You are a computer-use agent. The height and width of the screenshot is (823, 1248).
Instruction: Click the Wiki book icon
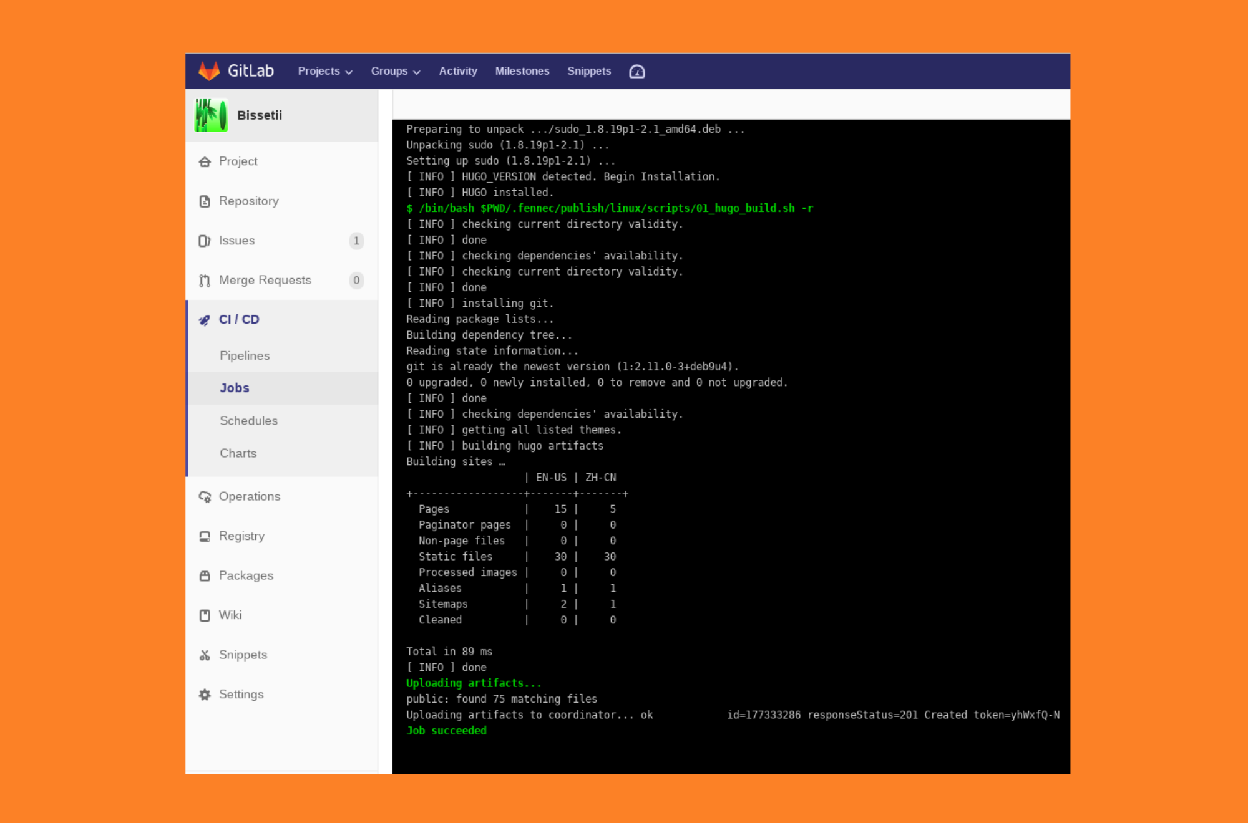pyautogui.click(x=205, y=615)
